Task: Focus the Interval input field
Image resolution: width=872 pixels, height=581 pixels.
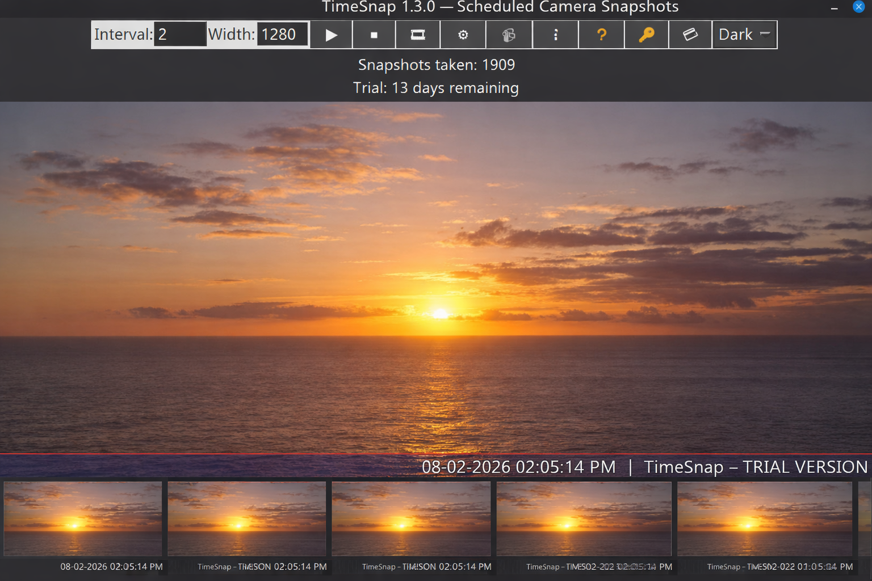Action: pyautogui.click(x=180, y=35)
